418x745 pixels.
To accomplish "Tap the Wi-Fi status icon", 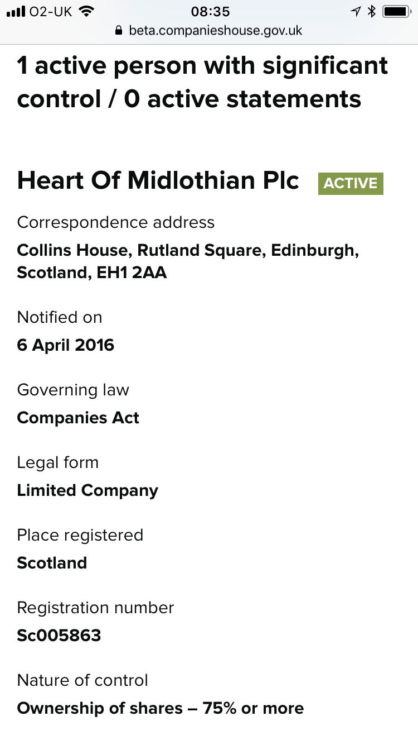I will pos(86,11).
